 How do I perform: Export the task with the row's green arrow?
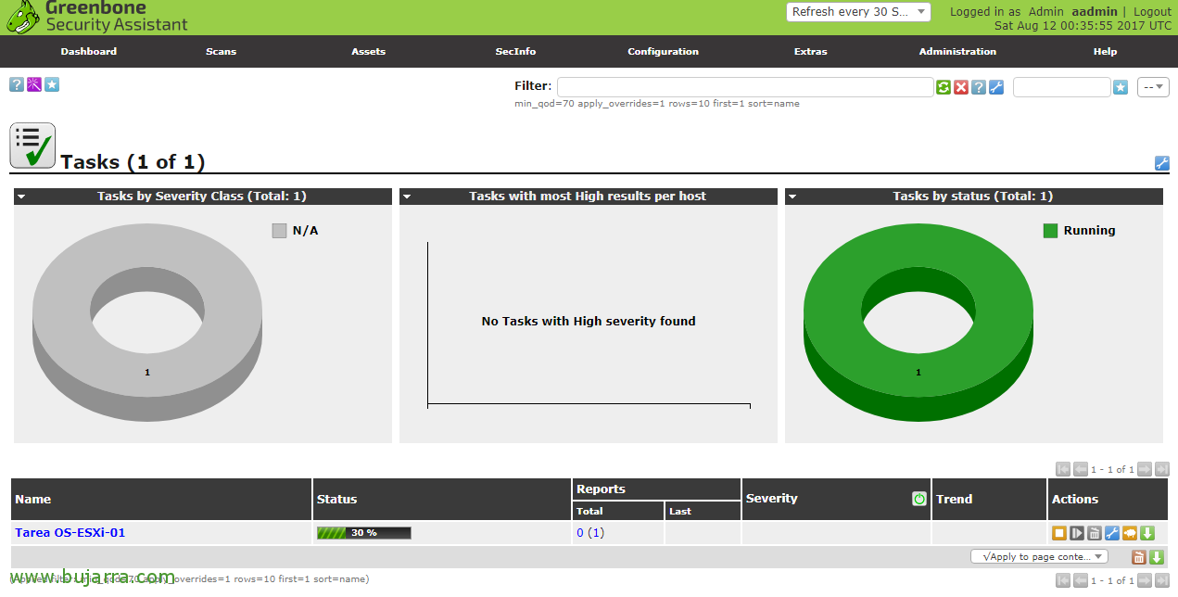pyautogui.click(x=1146, y=533)
